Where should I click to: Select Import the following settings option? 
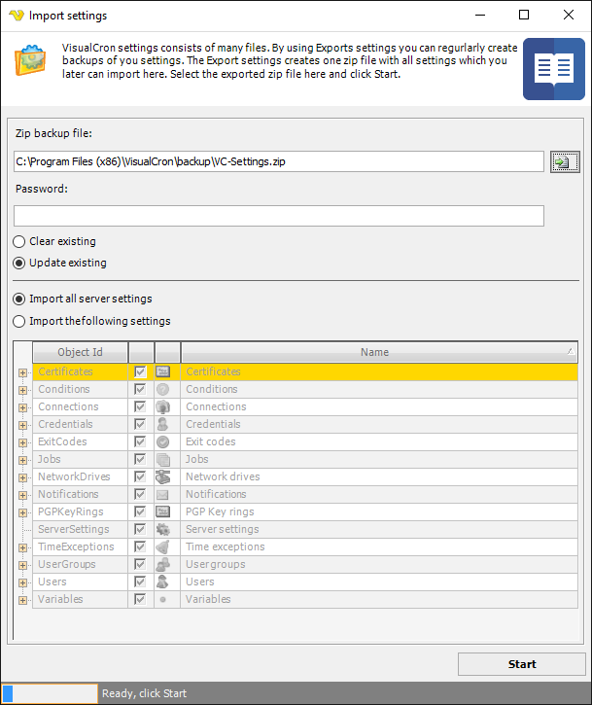pos(18,322)
